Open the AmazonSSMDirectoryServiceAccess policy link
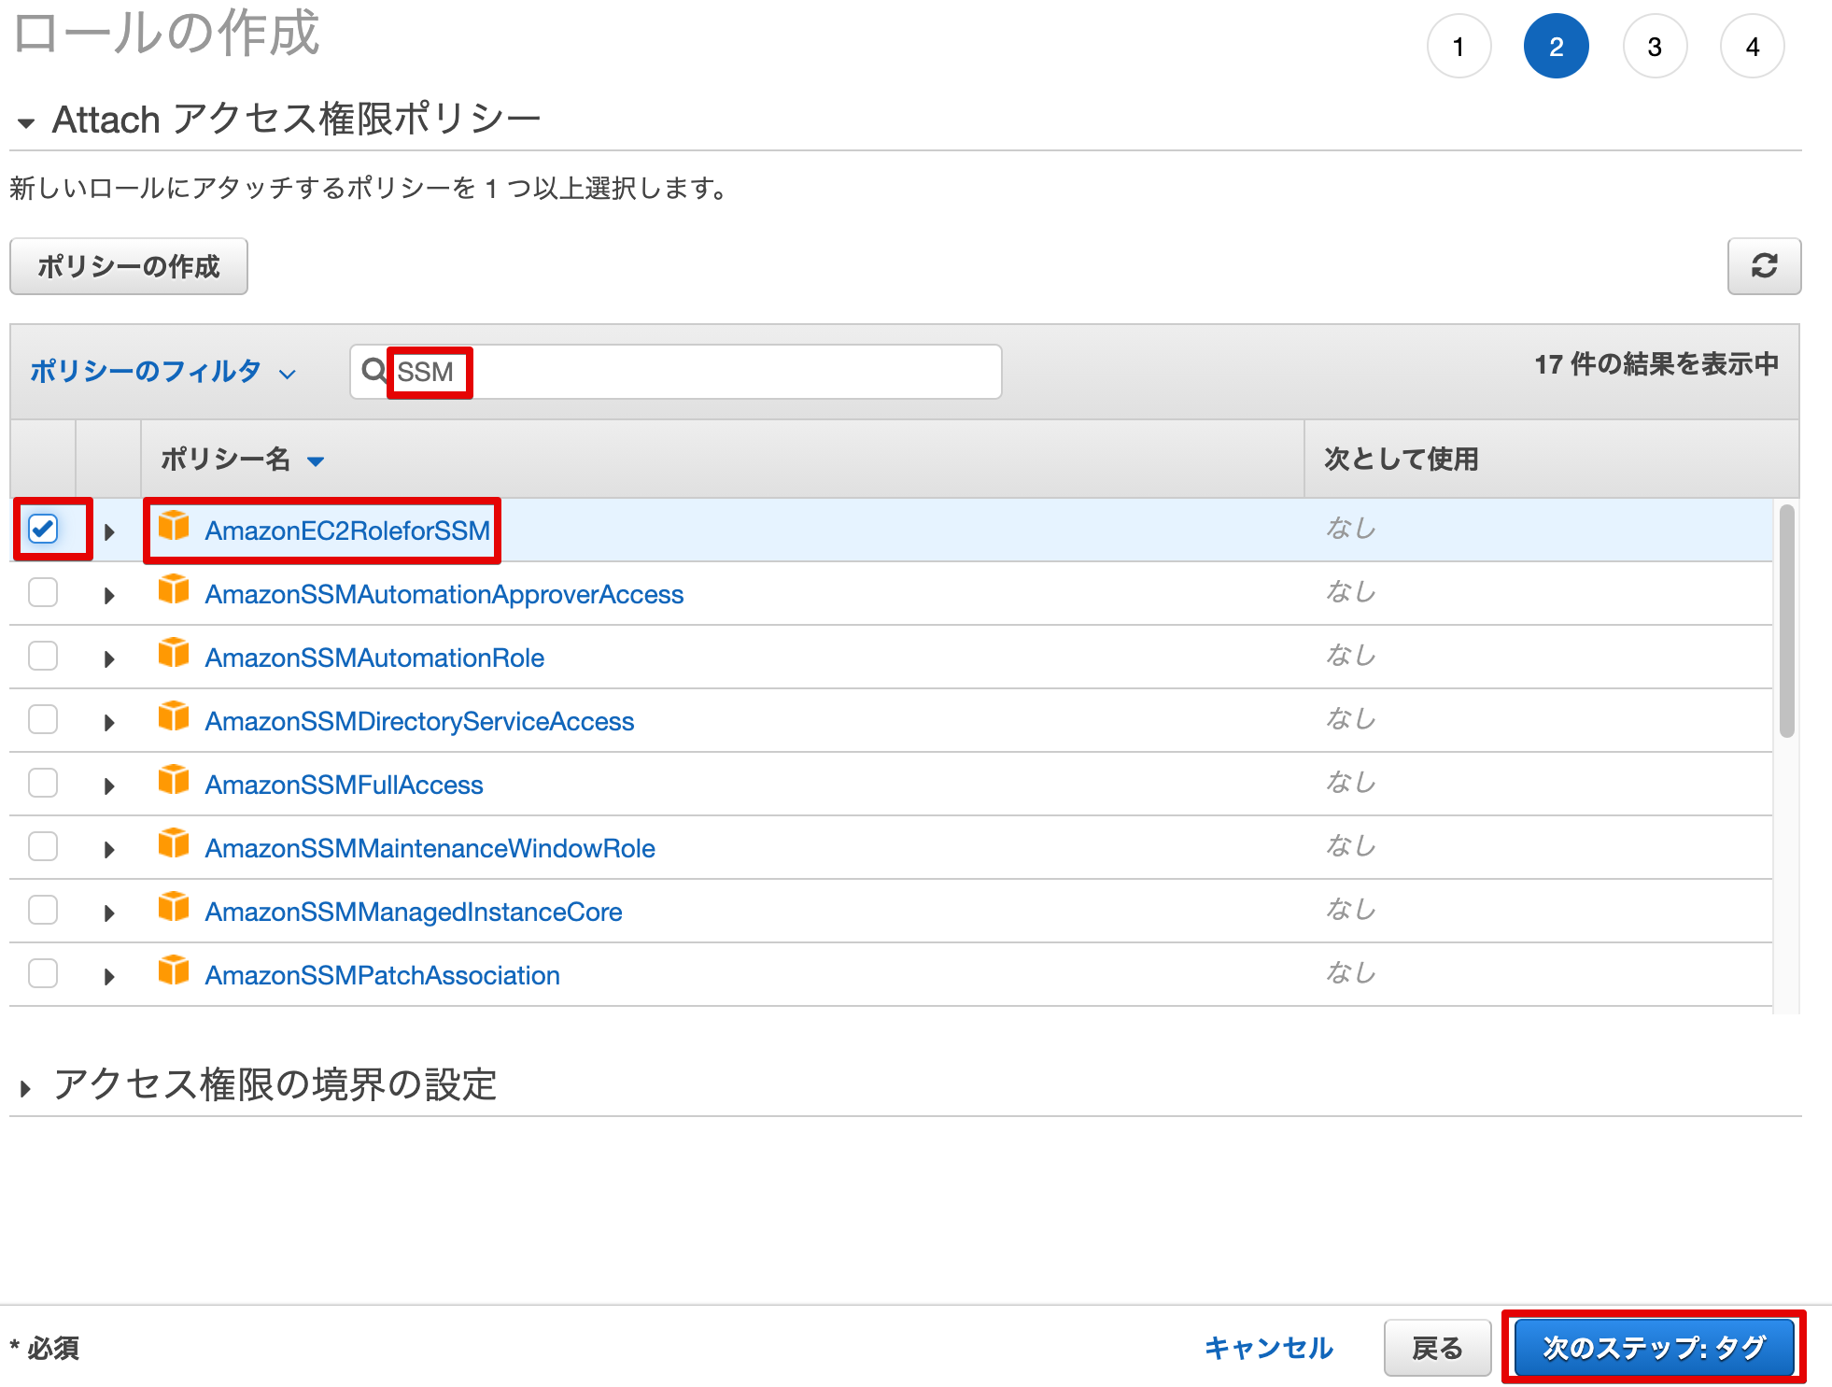This screenshot has width=1832, height=1387. coord(419,721)
